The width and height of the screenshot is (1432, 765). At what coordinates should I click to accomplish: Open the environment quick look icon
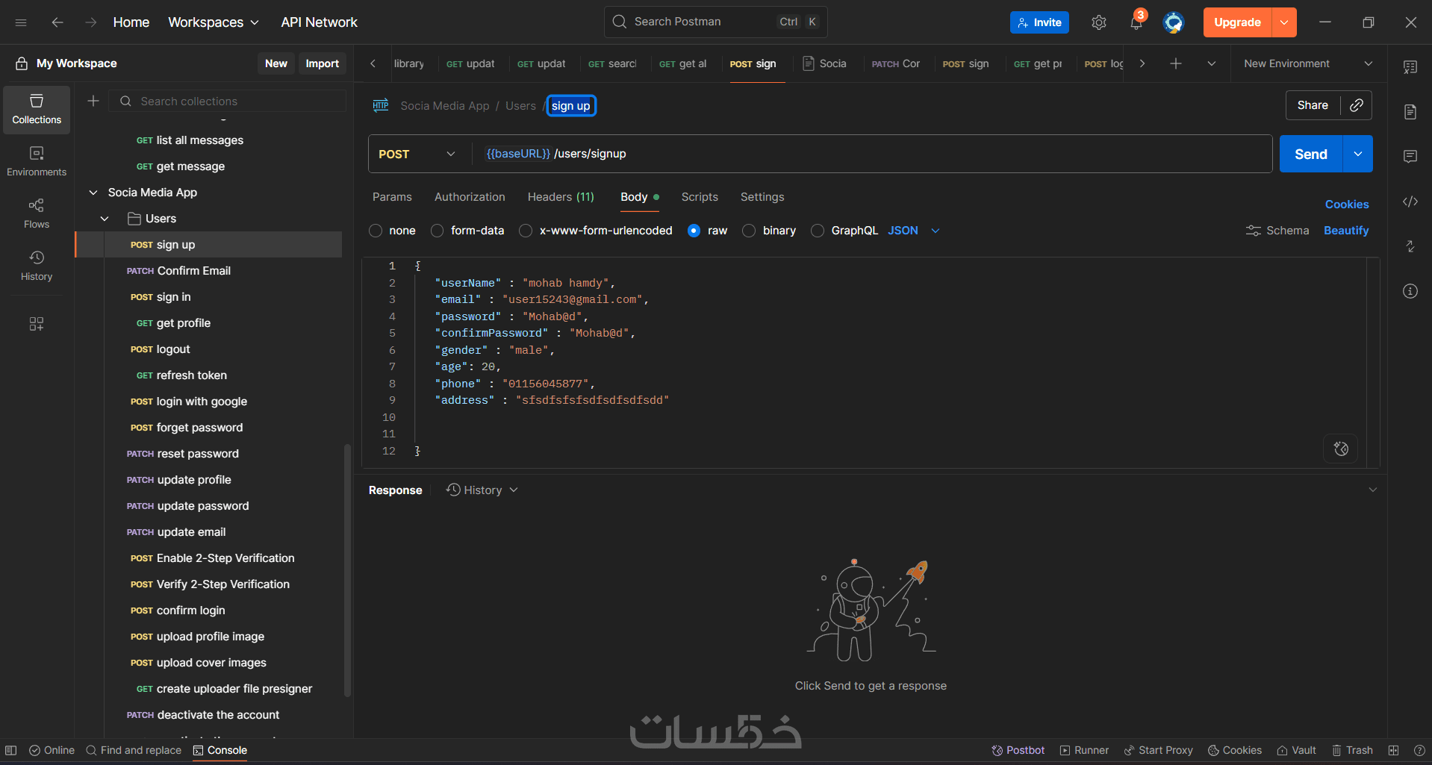pyautogui.click(x=1410, y=67)
